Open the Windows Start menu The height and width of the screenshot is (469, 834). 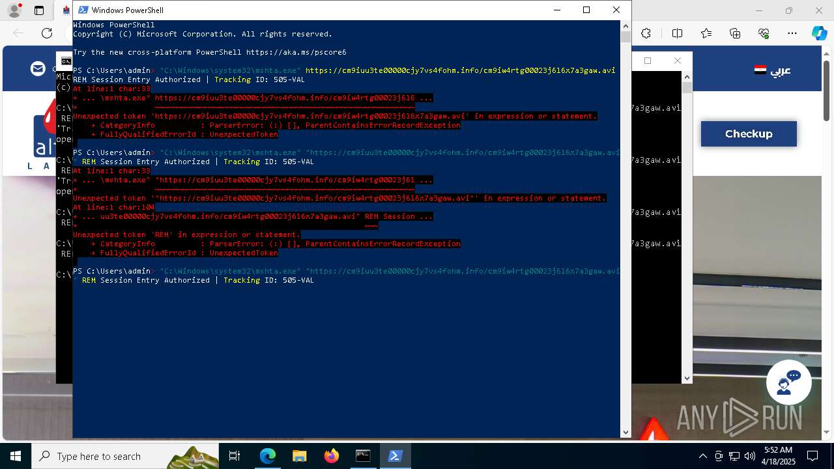pyautogui.click(x=16, y=456)
